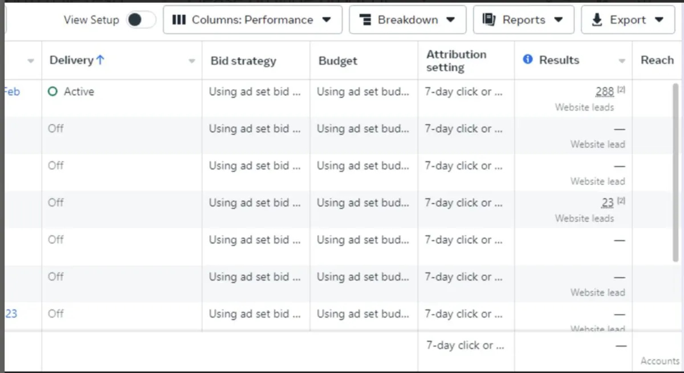Open the Breakdown dropdown menu

point(408,20)
